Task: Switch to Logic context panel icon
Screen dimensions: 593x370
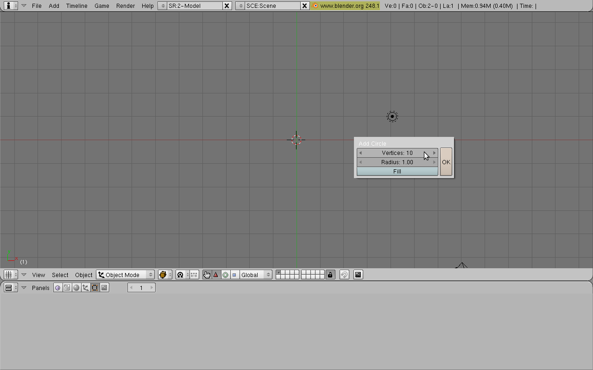Action: pyautogui.click(x=58, y=288)
